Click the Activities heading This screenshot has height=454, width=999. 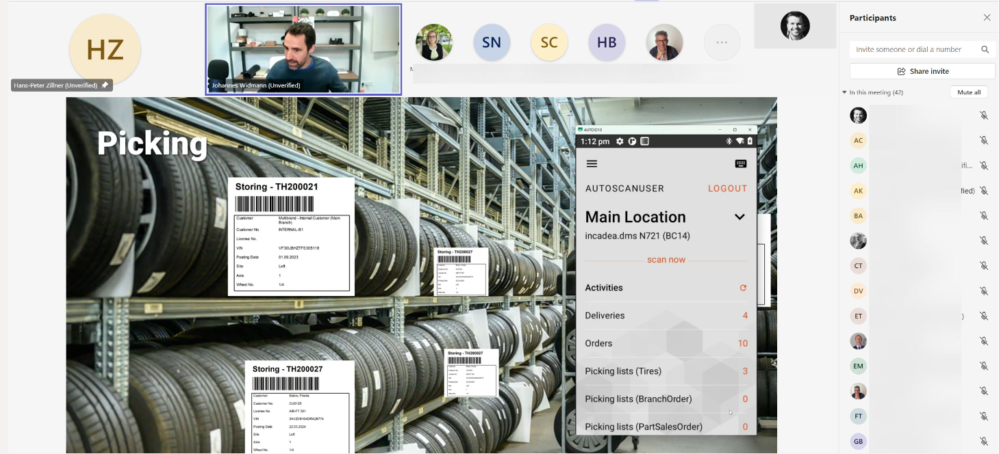click(604, 288)
